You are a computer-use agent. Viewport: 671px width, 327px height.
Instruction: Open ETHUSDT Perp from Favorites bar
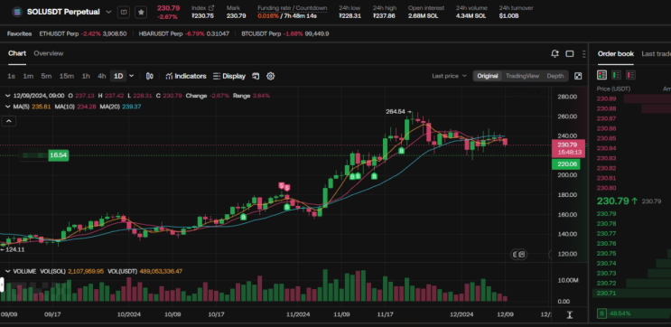pyautogui.click(x=83, y=33)
